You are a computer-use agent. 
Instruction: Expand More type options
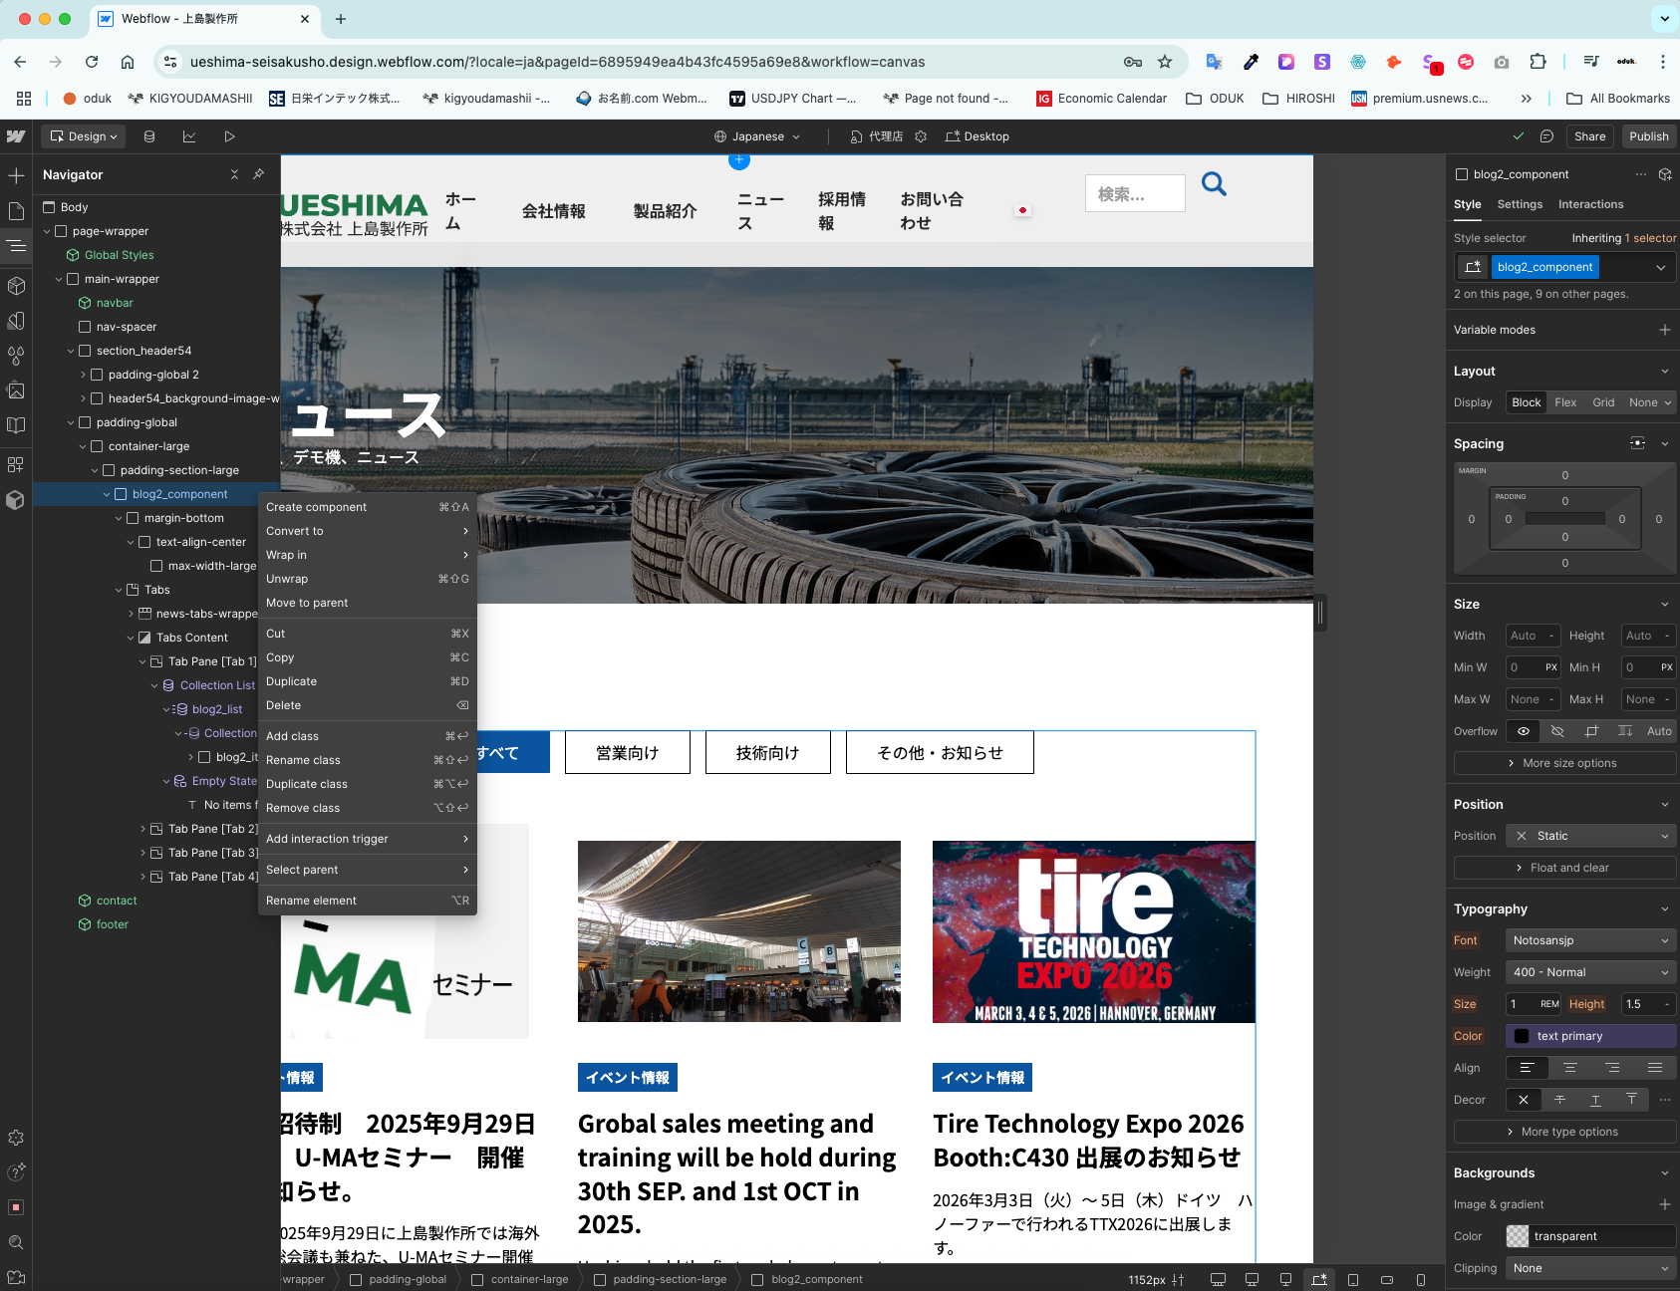click(1564, 1132)
